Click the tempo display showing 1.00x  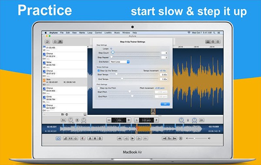pos(119,120)
